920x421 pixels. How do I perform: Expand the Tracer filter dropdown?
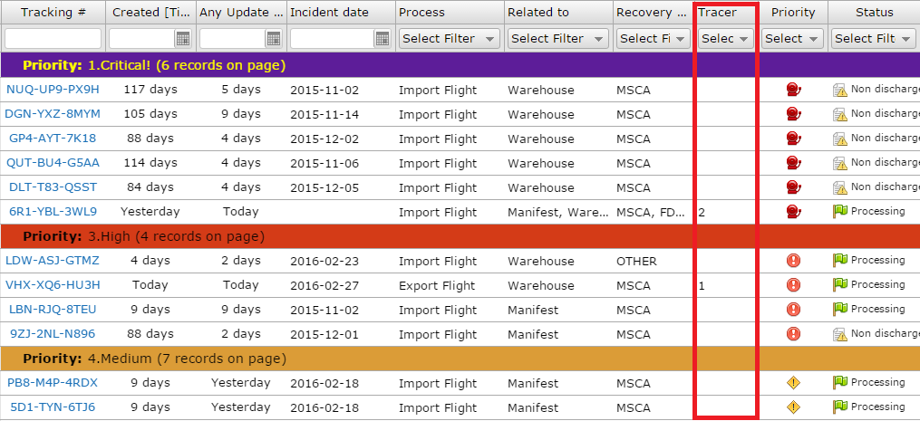point(725,39)
